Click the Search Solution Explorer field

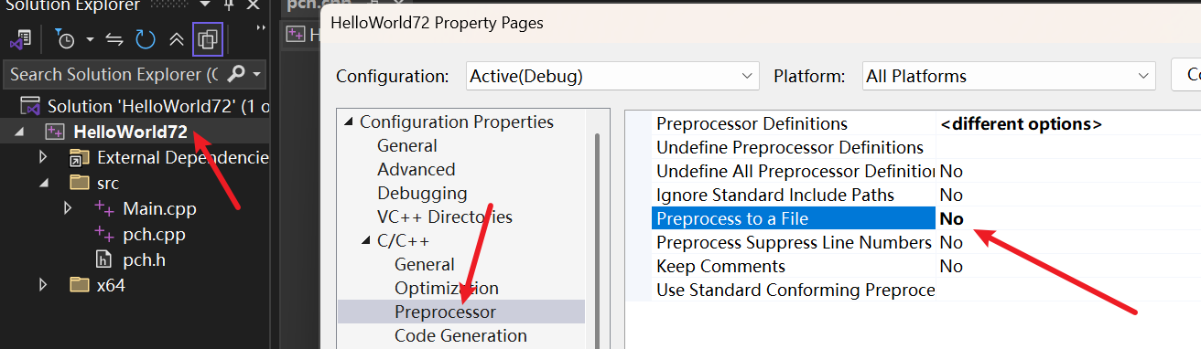click(x=114, y=74)
